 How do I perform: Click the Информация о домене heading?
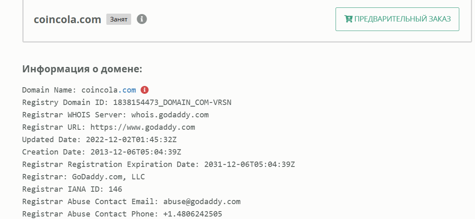82,69
